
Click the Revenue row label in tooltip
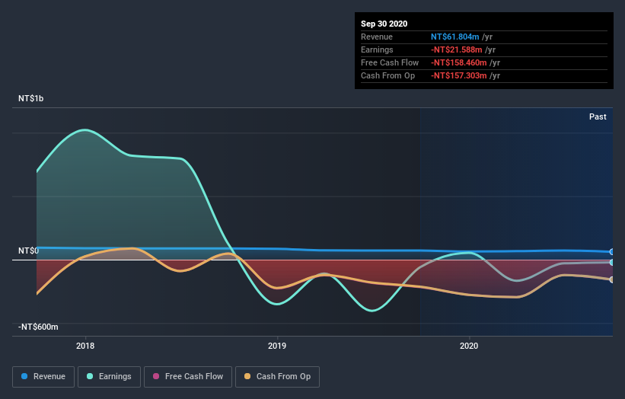point(376,37)
